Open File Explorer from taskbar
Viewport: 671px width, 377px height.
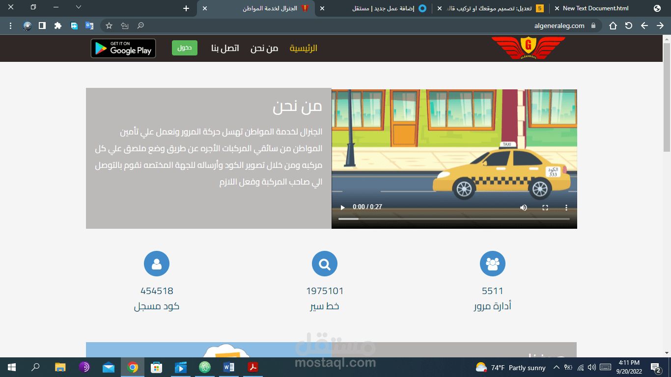point(60,367)
